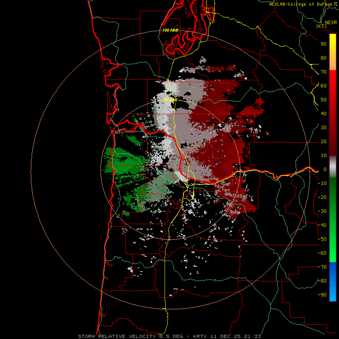Select the -40 value on the velocity scale
Viewport: 339px width, 339px height.
pos(322,225)
